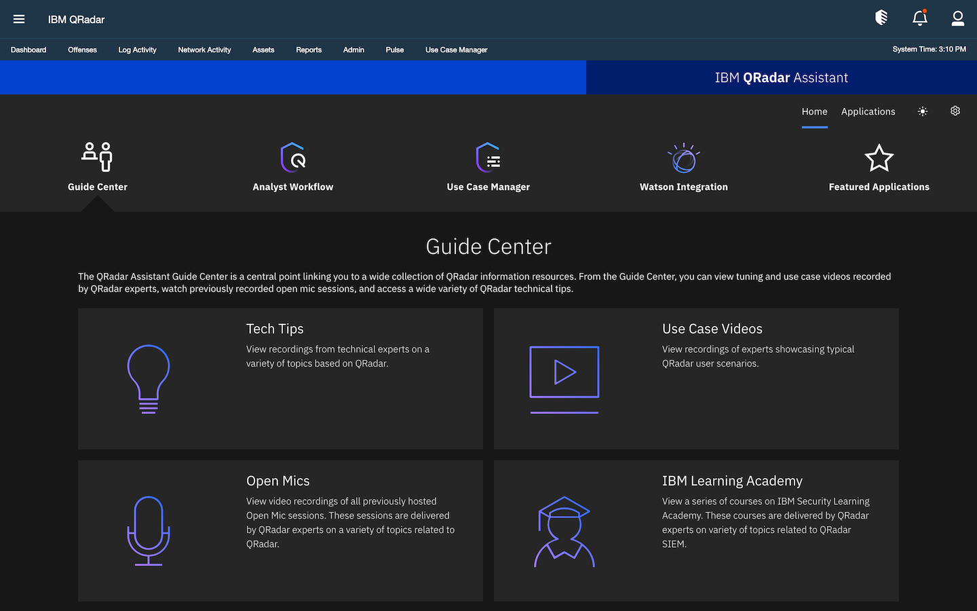
Task: Open the notifications bell
Action: tap(919, 19)
